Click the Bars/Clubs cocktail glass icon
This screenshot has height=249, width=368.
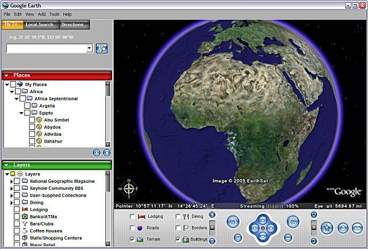click(25, 224)
